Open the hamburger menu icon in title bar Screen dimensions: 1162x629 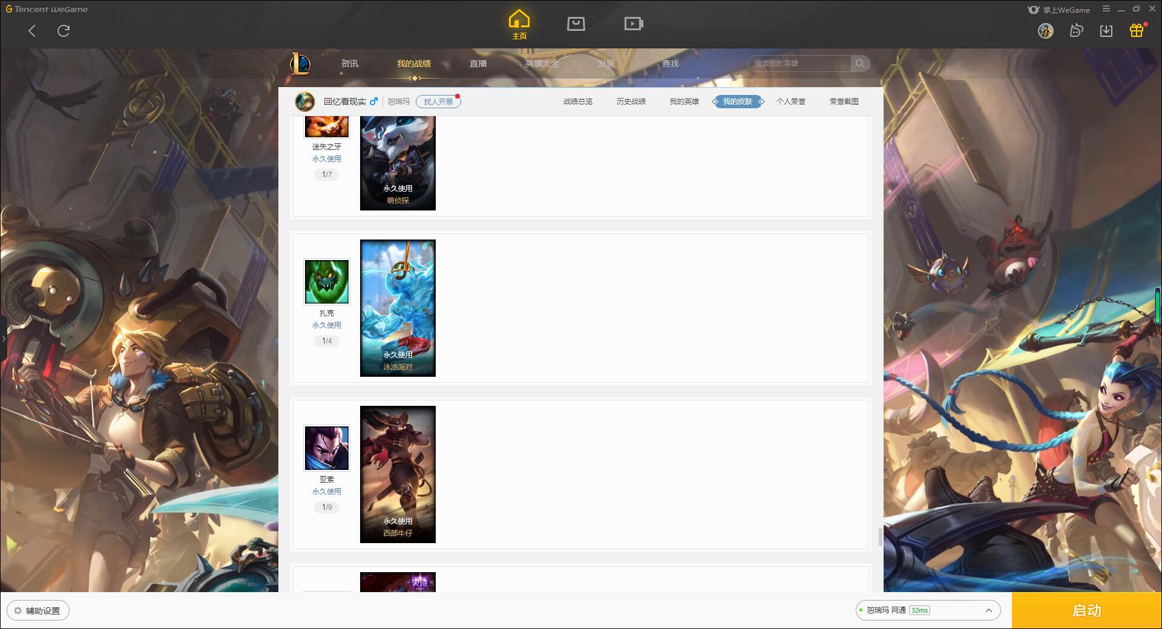[x=1106, y=9]
